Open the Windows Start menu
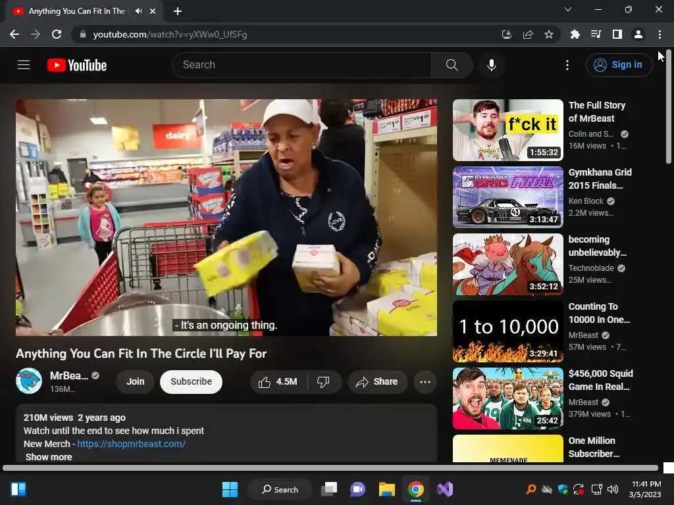Image resolution: width=674 pixels, height=505 pixels. click(x=230, y=489)
